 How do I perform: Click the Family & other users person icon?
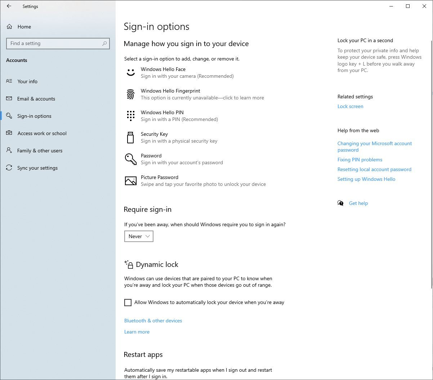point(9,151)
